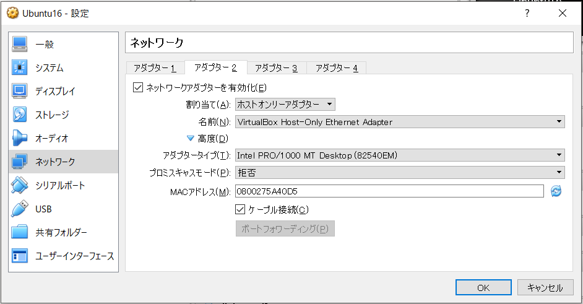Toggle ケーブル接続 checkbox
Screen dimensions: 583x304
point(240,209)
